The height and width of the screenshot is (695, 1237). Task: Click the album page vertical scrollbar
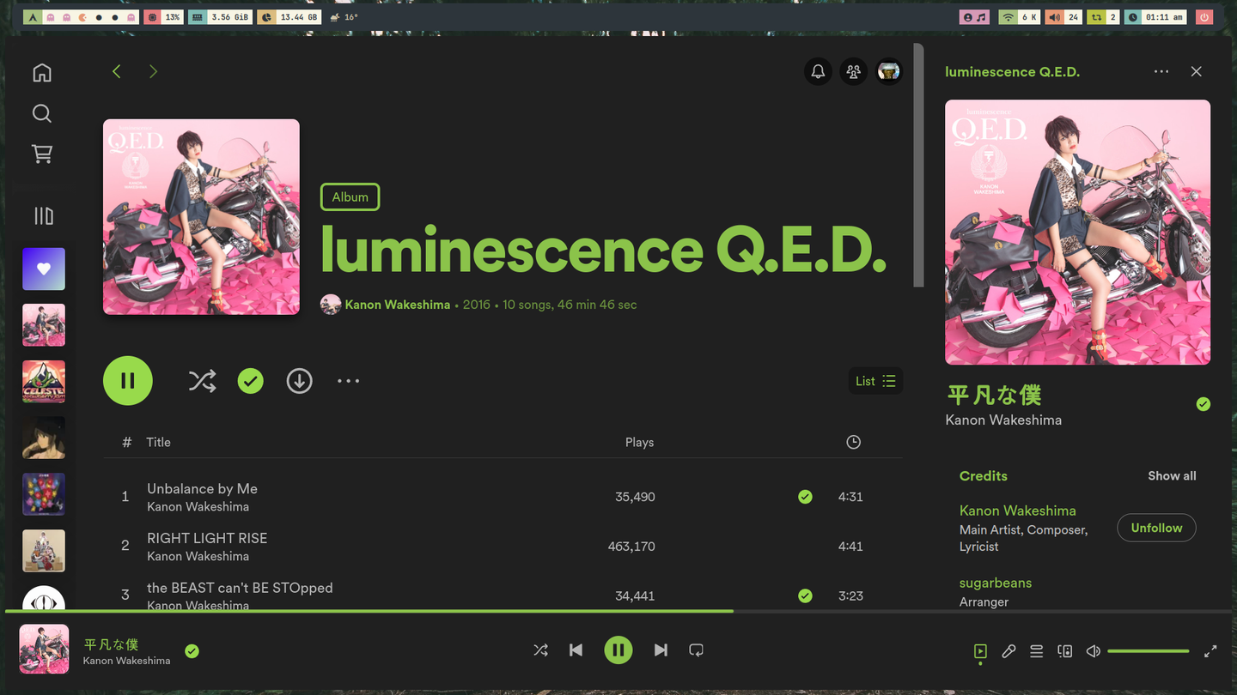[918, 165]
